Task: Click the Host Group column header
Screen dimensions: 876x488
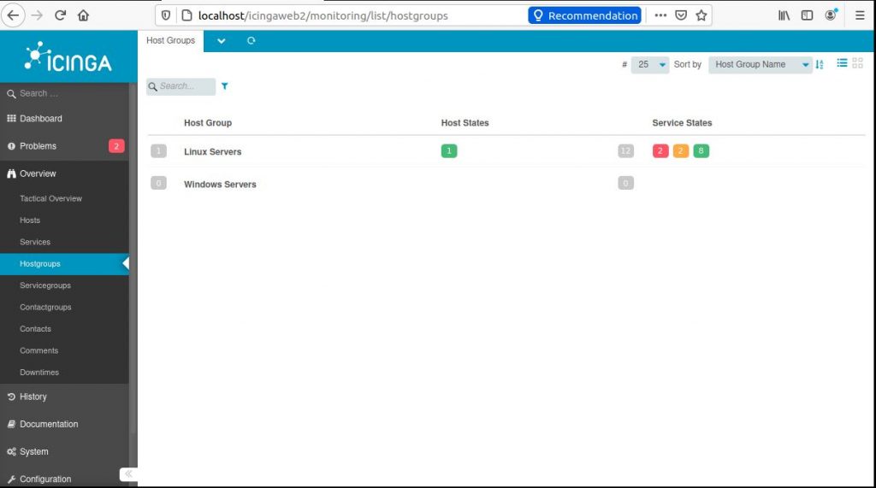Action: pos(208,123)
